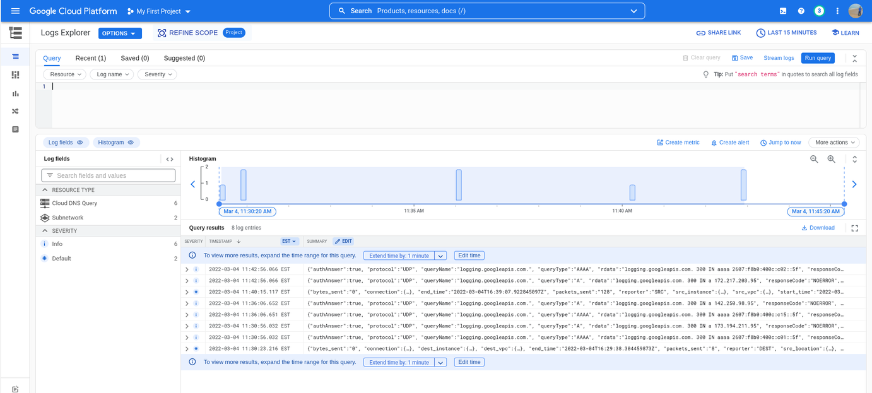The image size is (872, 393).
Task: Click the Run query button
Action: pos(818,58)
